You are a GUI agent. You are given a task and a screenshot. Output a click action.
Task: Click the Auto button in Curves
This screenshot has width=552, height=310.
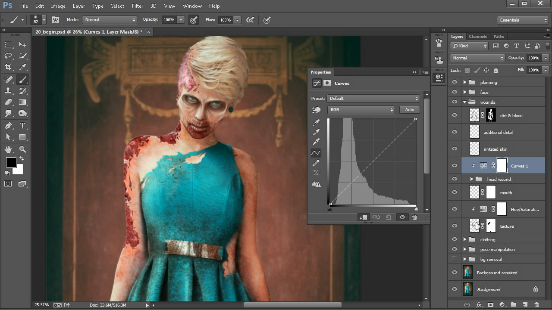(409, 110)
